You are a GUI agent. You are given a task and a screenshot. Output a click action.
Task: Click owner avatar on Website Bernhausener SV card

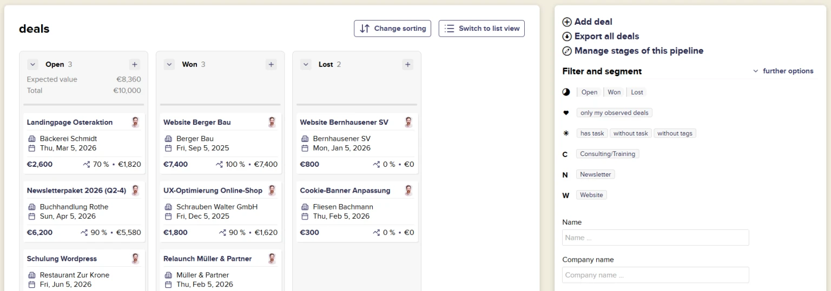[x=408, y=123]
